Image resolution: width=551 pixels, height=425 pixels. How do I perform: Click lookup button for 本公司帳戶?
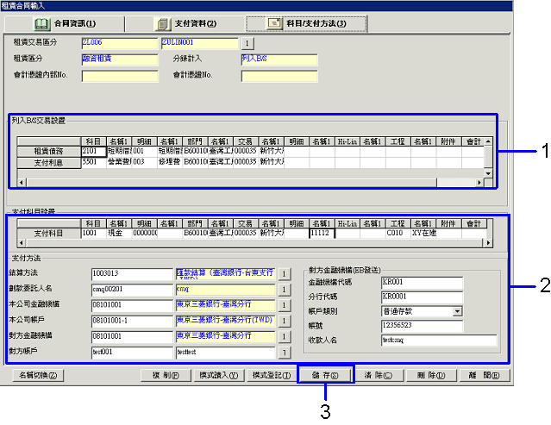(284, 321)
